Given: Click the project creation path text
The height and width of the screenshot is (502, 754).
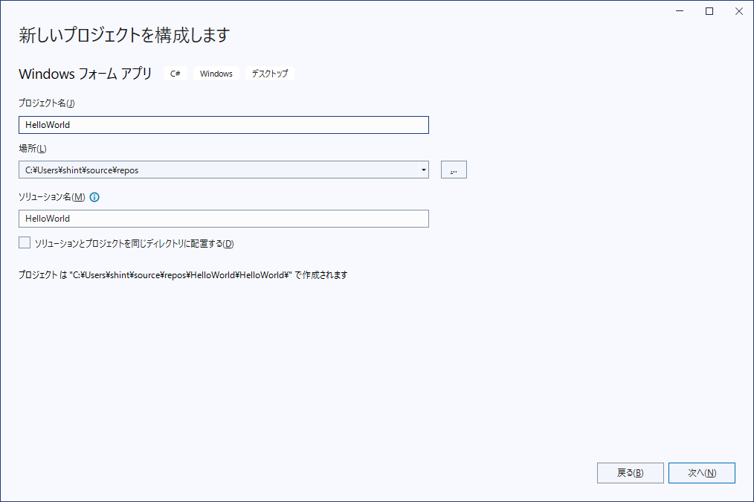Looking at the screenshot, I should pyautogui.click(x=183, y=275).
